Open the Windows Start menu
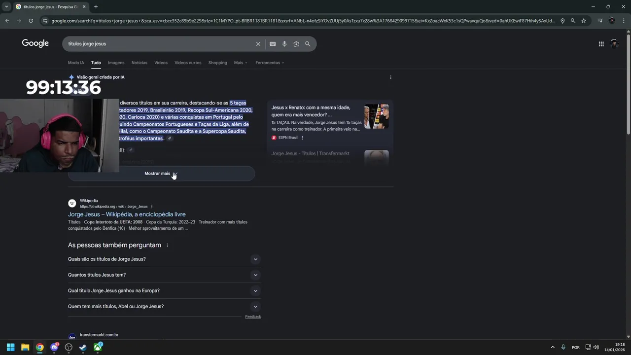The height and width of the screenshot is (355, 631). click(10, 347)
